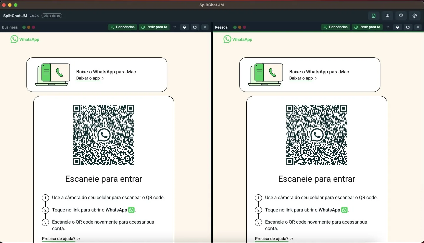The height and width of the screenshot is (243, 424).
Task: Toggle the notification bell in Pessoal panel
Action: pyautogui.click(x=397, y=27)
